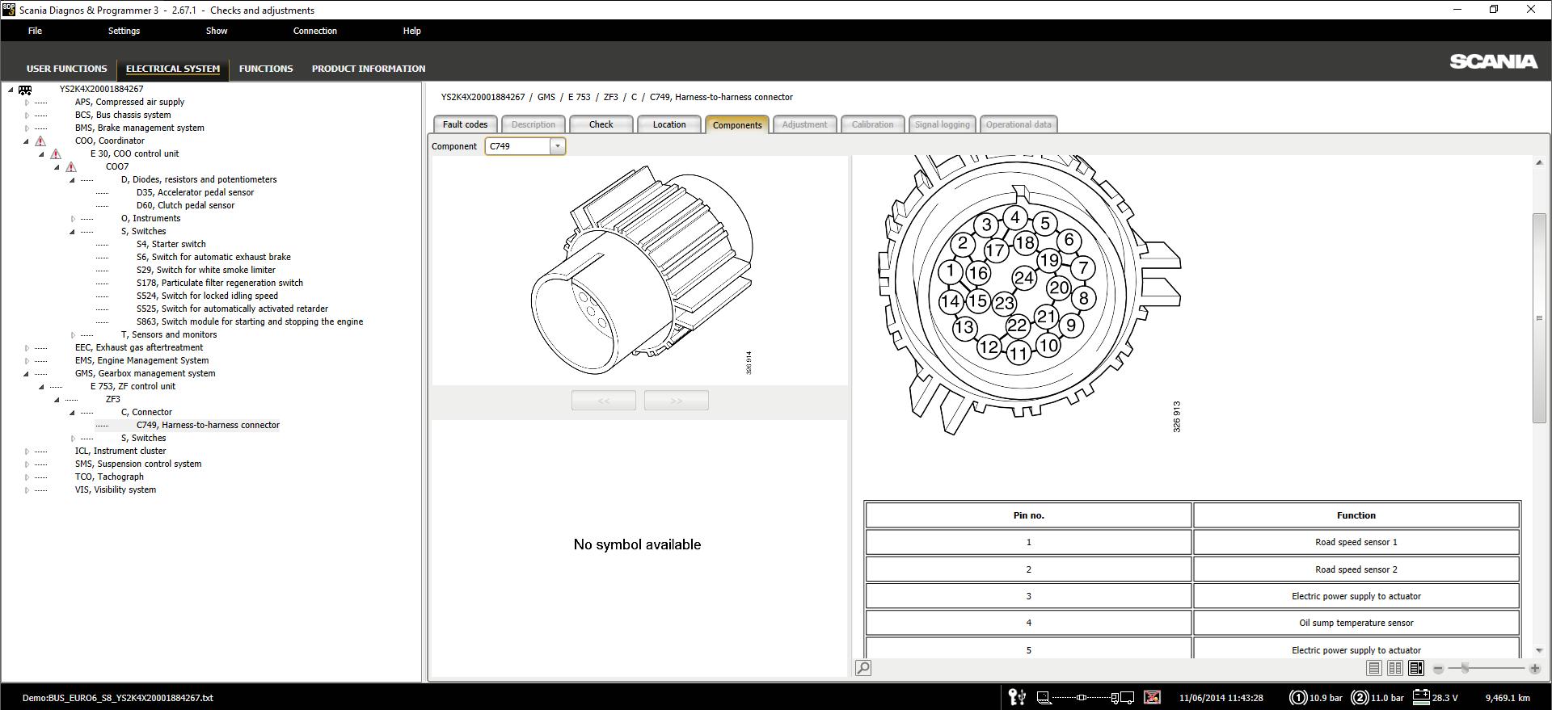1552x710 pixels.
Task: Click the magnifying glass search icon
Action: coord(863,668)
